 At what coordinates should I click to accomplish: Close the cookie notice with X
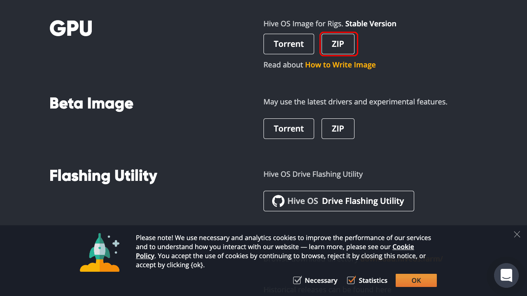click(x=517, y=234)
